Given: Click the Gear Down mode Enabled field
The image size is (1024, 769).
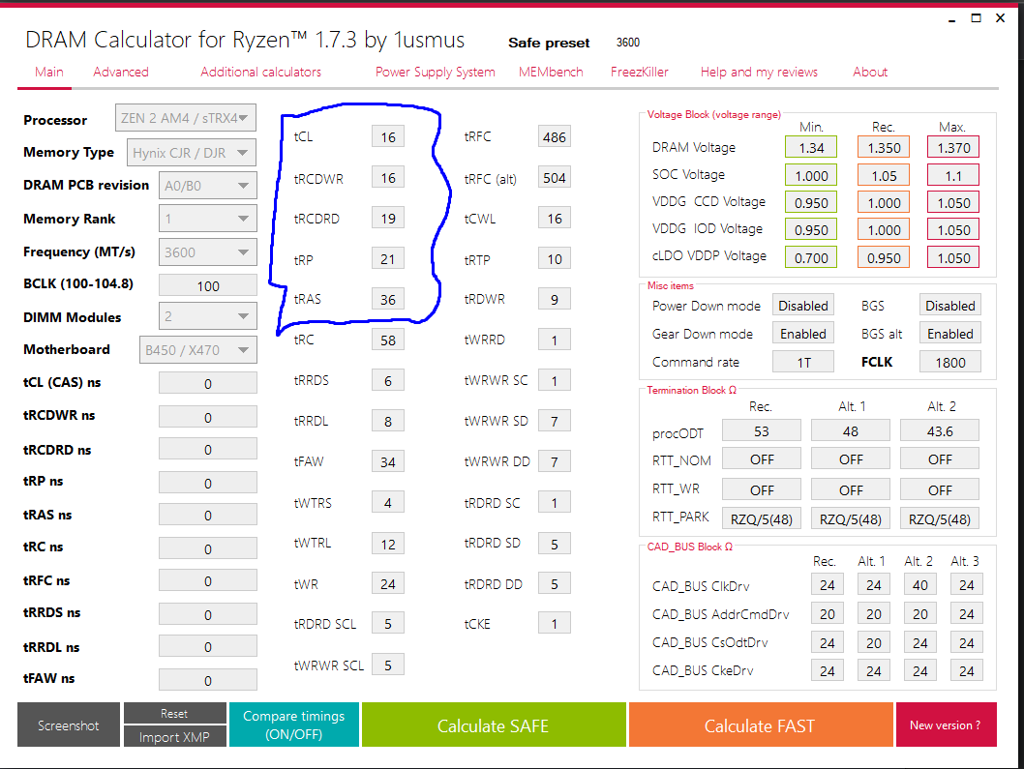Looking at the screenshot, I should [x=802, y=334].
